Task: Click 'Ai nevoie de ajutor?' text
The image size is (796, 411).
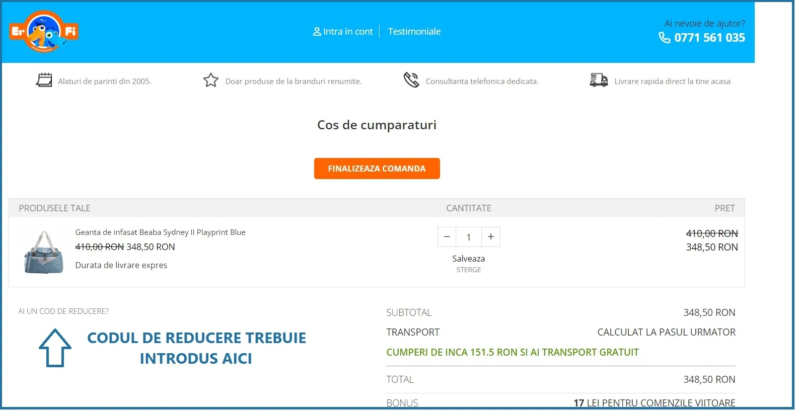Action: [704, 23]
